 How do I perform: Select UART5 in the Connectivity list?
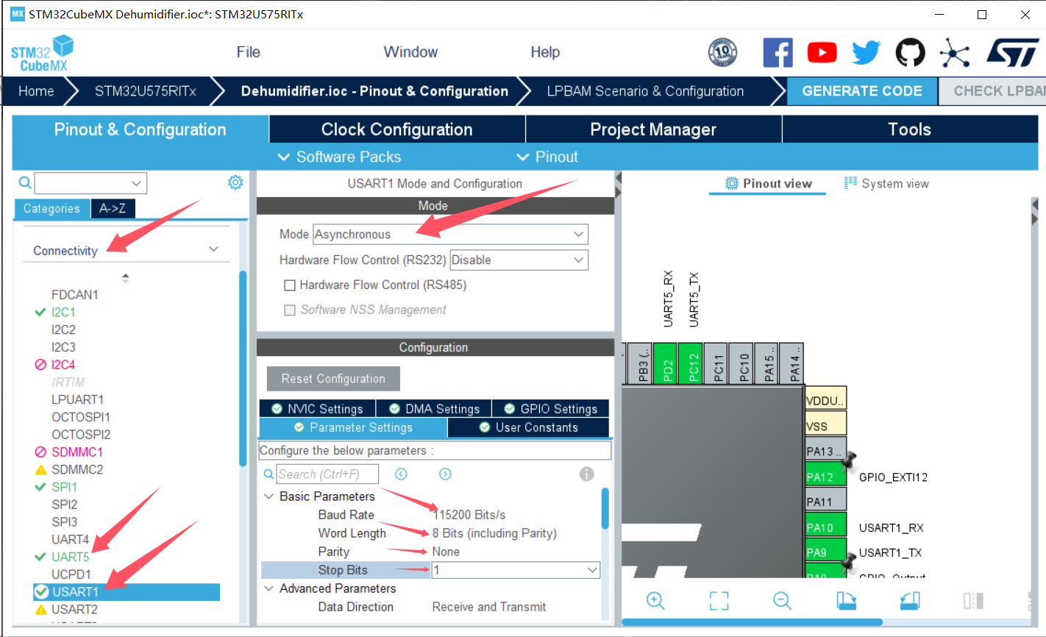70,557
